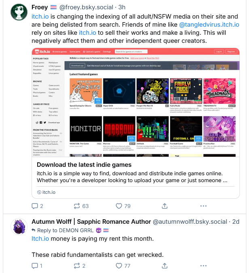Screen dimensions: 250x273
Task: Open the 2d timestamp on Autumn's post
Action: point(235,222)
